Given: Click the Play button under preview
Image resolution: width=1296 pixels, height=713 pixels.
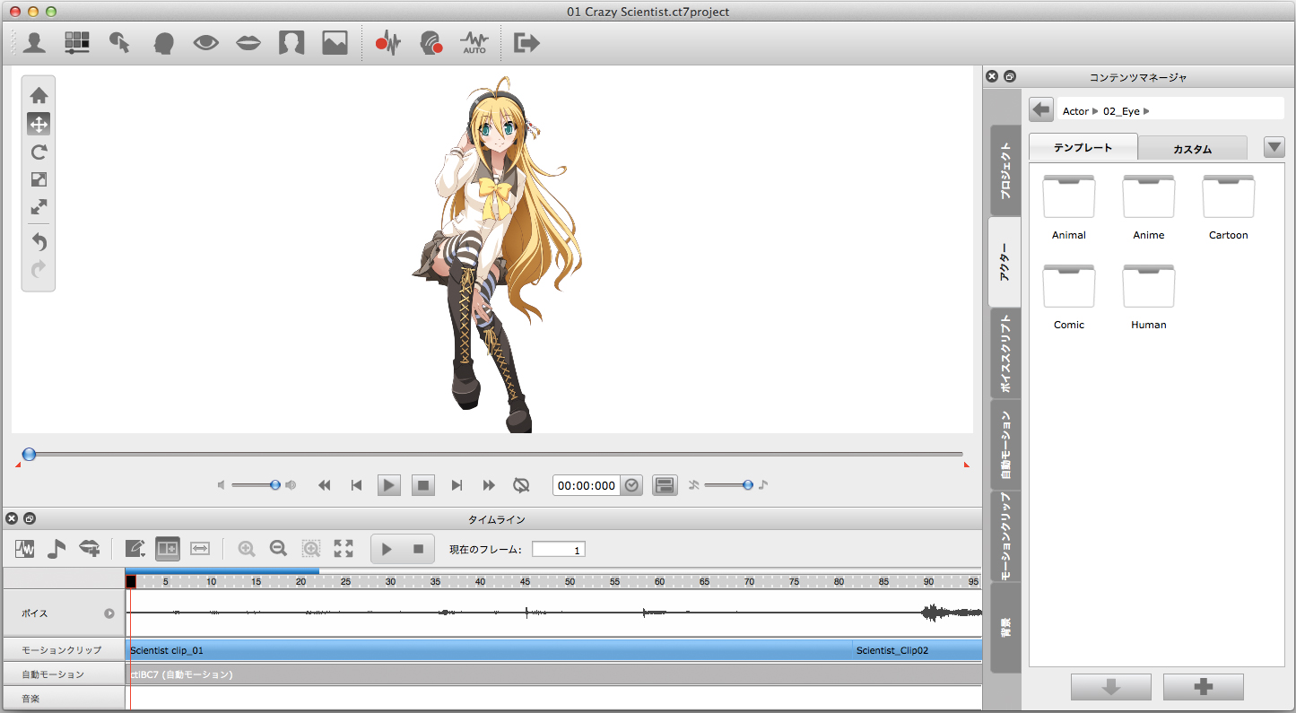Looking at the screenshot, I should [x=388, y=485].
